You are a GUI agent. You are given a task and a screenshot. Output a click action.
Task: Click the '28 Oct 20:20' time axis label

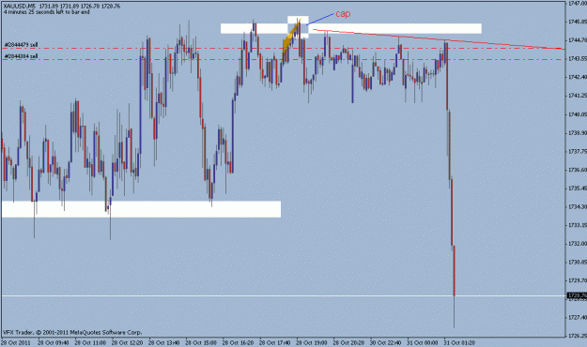pos(348,342)
